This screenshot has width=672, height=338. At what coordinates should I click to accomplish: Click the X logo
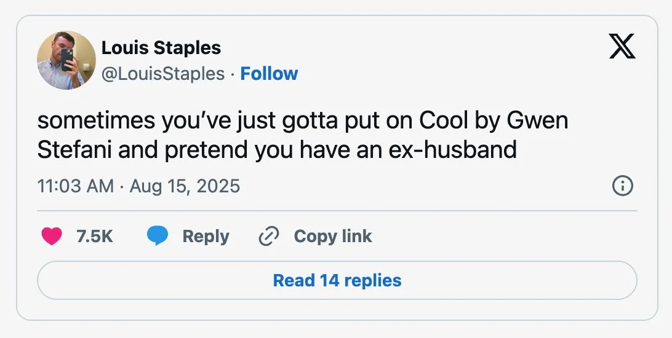(622, 46)
